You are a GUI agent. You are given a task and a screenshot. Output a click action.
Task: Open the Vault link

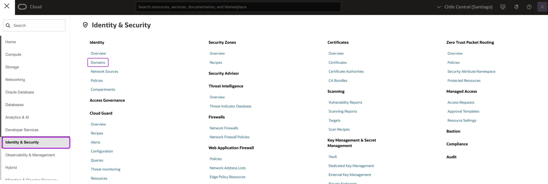(333, 157)
